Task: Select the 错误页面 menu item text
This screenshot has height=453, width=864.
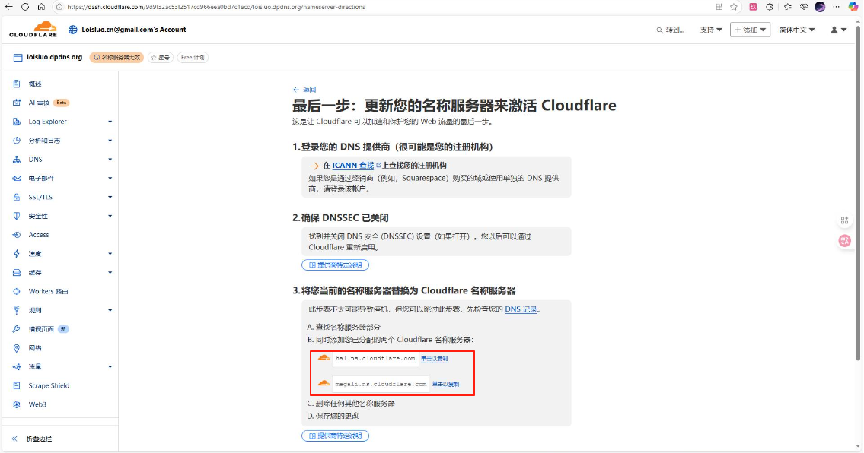Action: pyautogui.click(x=41, y=329)
